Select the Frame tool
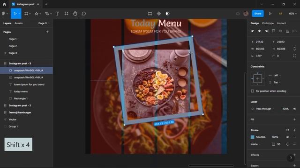Screen dimensions: 300x168 tap(26, 14)
